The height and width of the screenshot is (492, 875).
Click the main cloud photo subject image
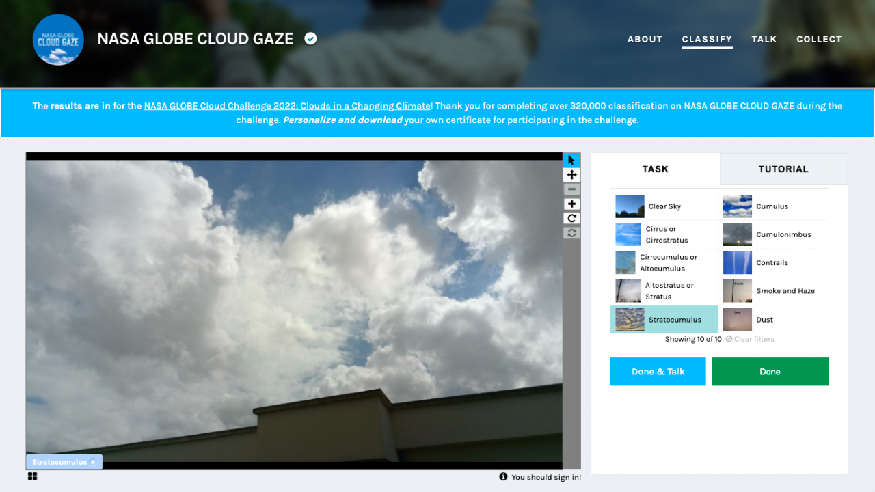click(294, 311)
